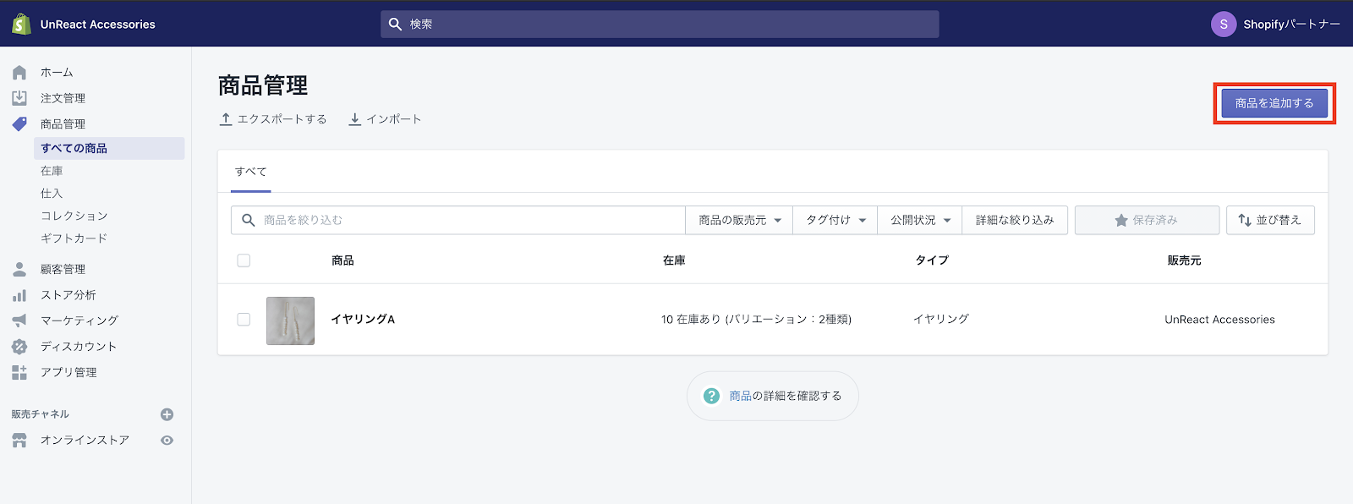Image resolution: width=1353 pixels, height=504 pixels.
Task: Select the すべて tab
Action: [250, 172]
